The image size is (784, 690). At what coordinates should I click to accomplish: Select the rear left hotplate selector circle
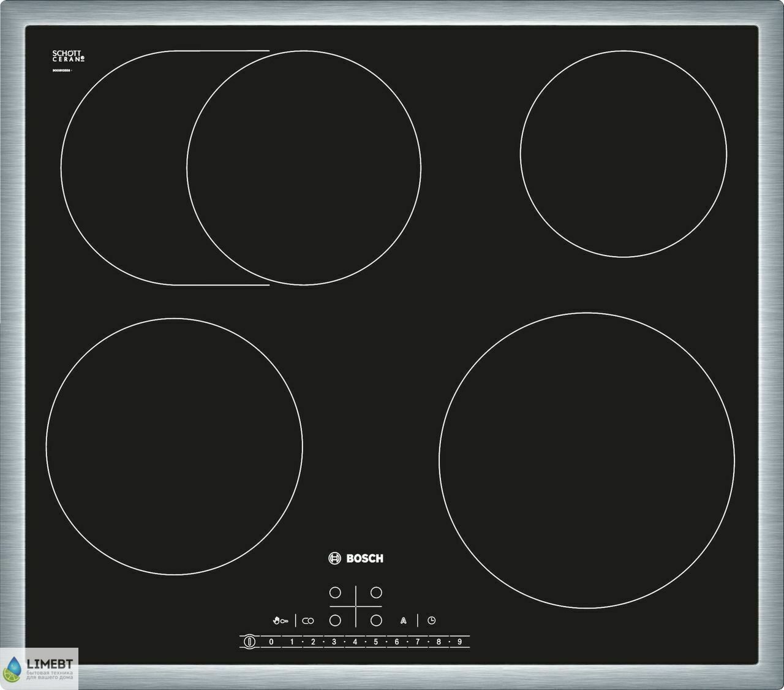tap(335, 593)
